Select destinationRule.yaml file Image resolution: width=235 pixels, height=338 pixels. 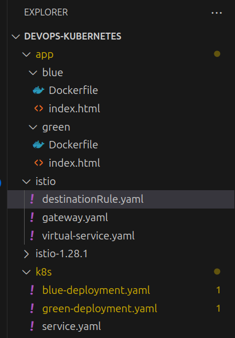(x=93, y=199)
